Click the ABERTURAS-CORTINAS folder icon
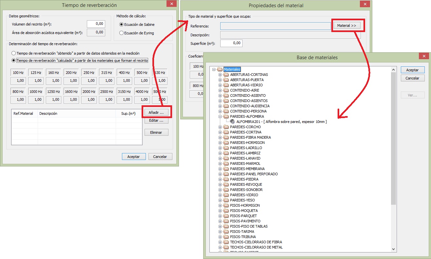The height and width of the screenshot is (259, 431). (x=226, y=75)
